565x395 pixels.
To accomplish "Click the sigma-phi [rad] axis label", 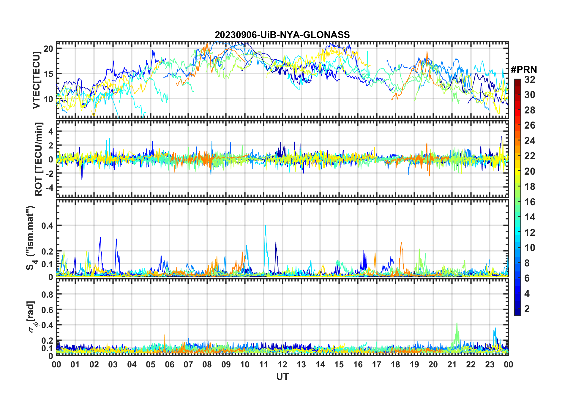I will click(31, 317).
